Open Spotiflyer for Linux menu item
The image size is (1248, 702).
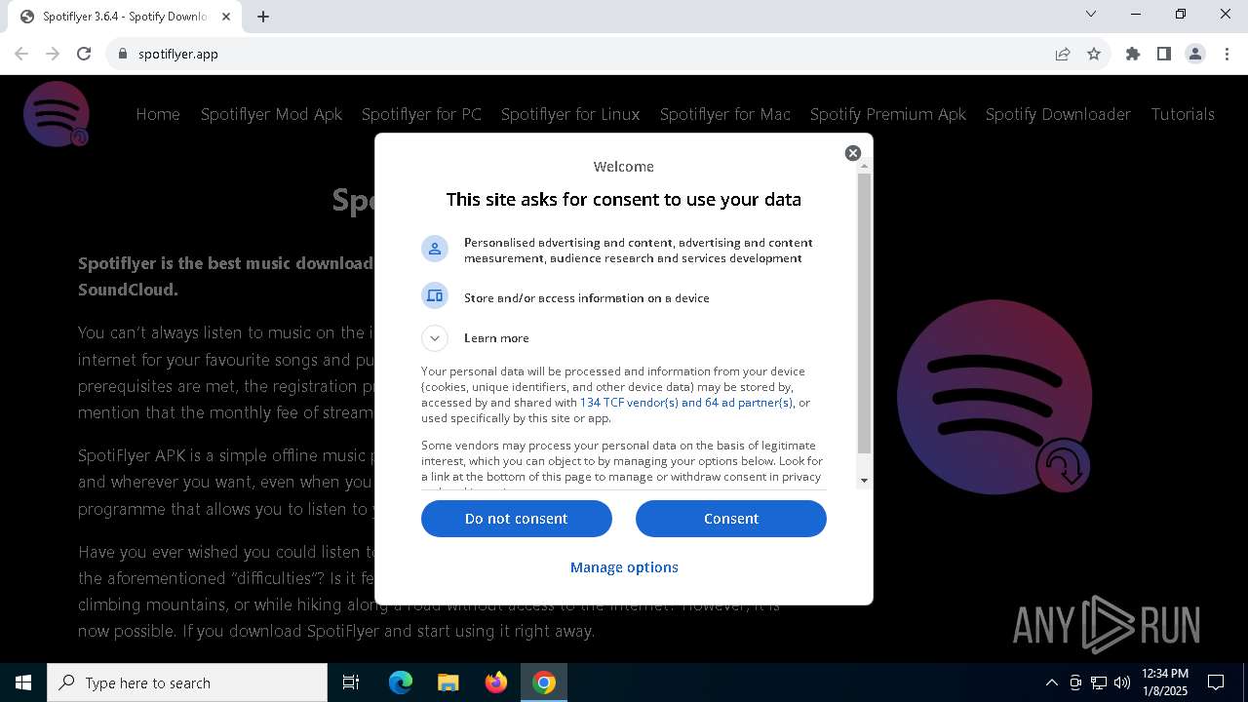click(x=570, y=114)
